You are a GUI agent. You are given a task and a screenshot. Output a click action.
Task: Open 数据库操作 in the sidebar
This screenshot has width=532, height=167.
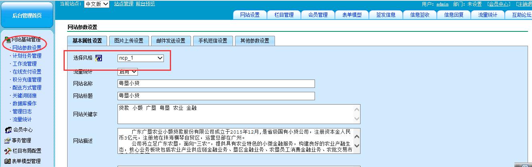point(24,103)
